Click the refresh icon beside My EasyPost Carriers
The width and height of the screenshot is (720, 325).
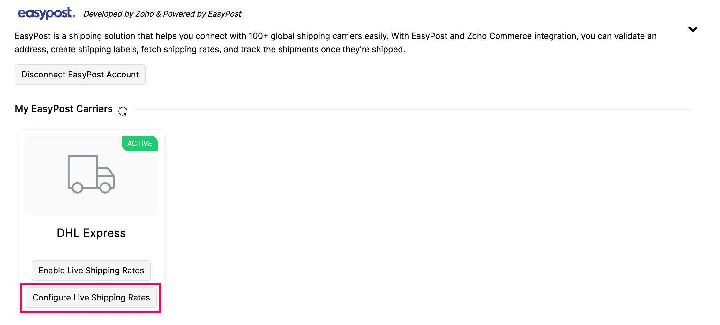coord(123,111)
